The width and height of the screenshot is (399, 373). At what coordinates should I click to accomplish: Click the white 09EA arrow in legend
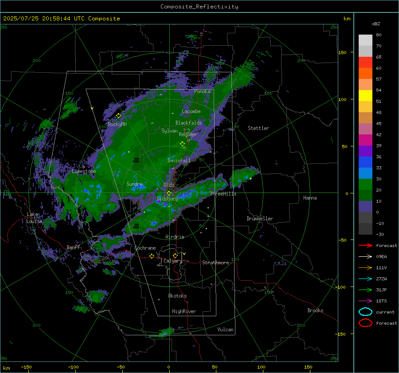(365, 256)
